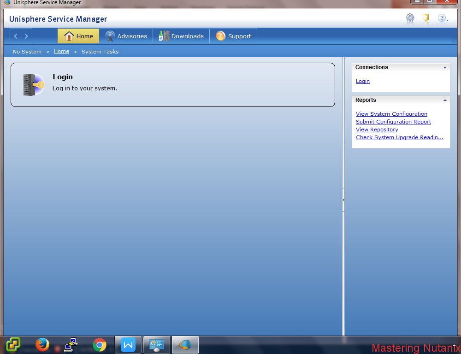Click the Login server key icon
This screenshot has width=461, height=354.
point(33,85)
